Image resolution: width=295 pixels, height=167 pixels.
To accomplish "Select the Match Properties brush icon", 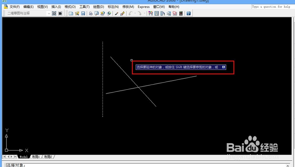I will pyautogui.click(x=117, y=13).
